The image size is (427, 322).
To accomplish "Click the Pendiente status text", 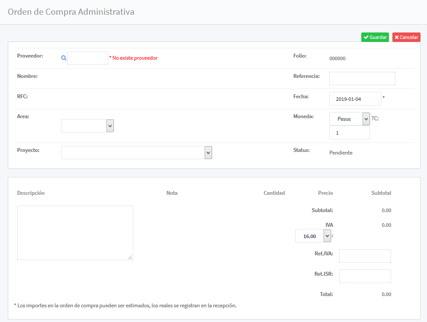I will 340,153.
